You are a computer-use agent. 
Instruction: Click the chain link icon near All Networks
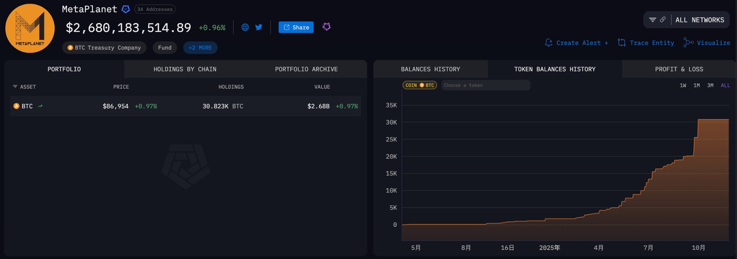point(663,20)
